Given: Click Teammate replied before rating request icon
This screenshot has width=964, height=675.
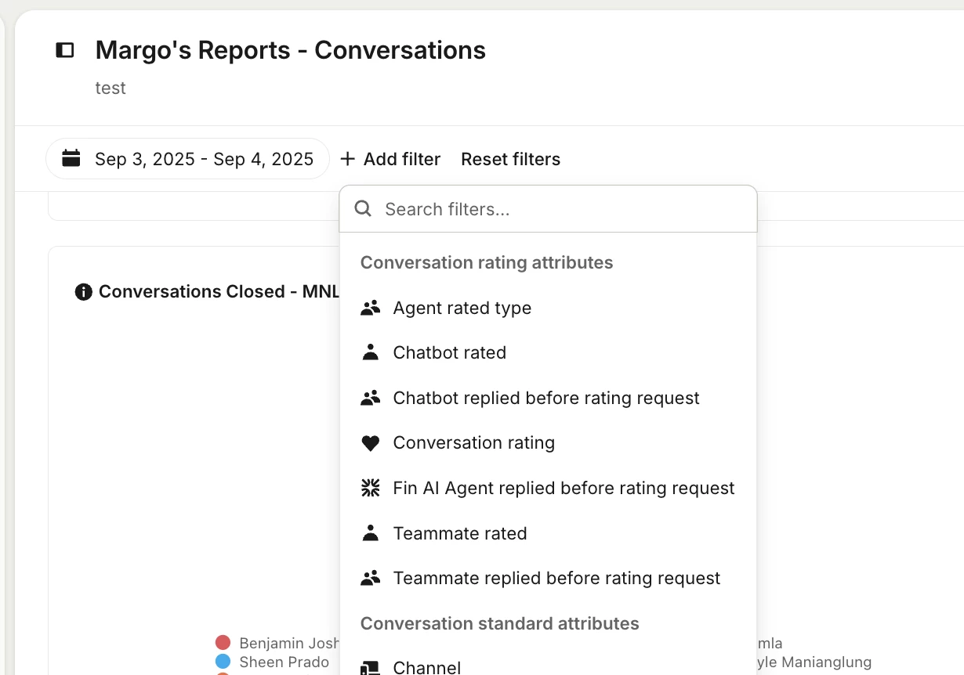Looking at the screenshot, I should (370, 578).
